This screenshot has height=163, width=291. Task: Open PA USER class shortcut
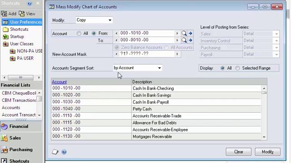(x=22, y=58)
